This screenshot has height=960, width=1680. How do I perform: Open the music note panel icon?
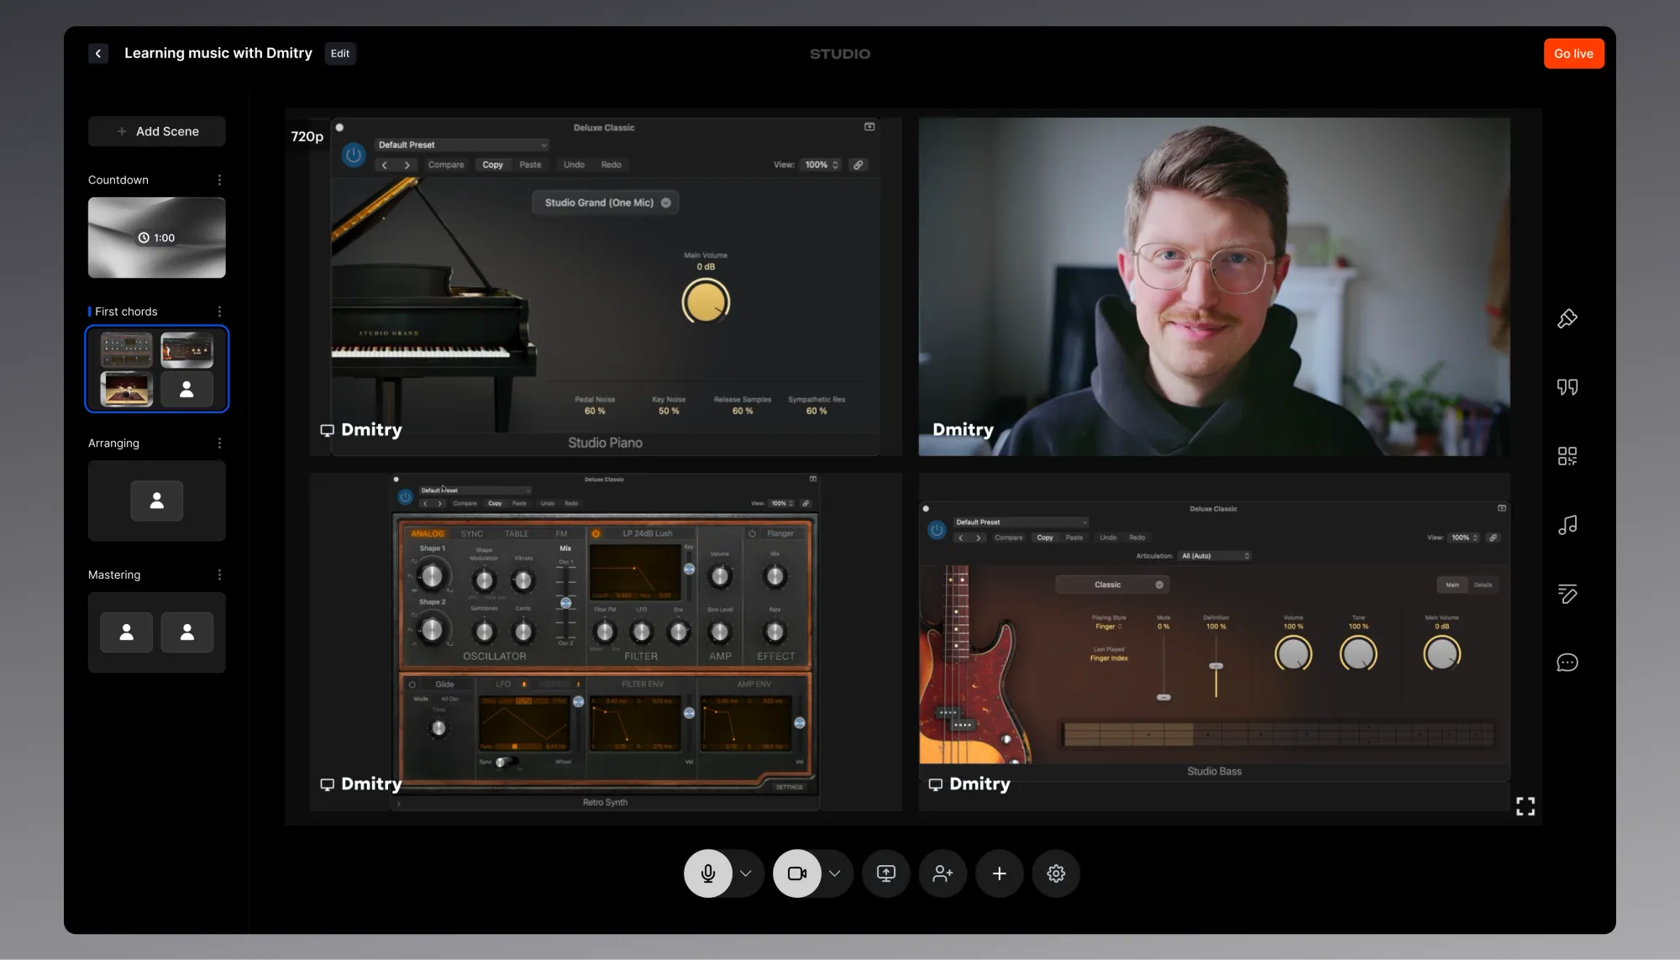(1567, 525)
